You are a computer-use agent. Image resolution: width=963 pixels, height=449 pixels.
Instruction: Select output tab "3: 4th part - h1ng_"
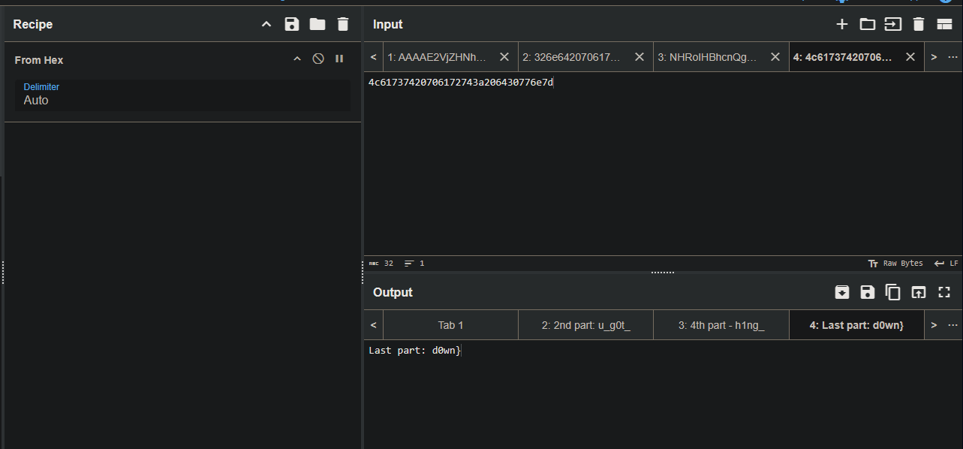pyautogui.click(x=721, y=325)
